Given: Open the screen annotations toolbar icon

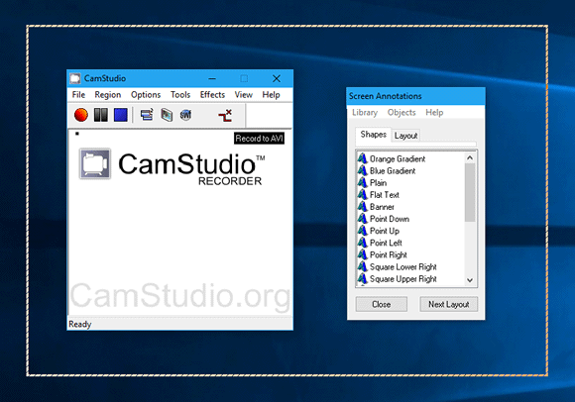Looking at the screenshot, I should [x=167, y=115].
